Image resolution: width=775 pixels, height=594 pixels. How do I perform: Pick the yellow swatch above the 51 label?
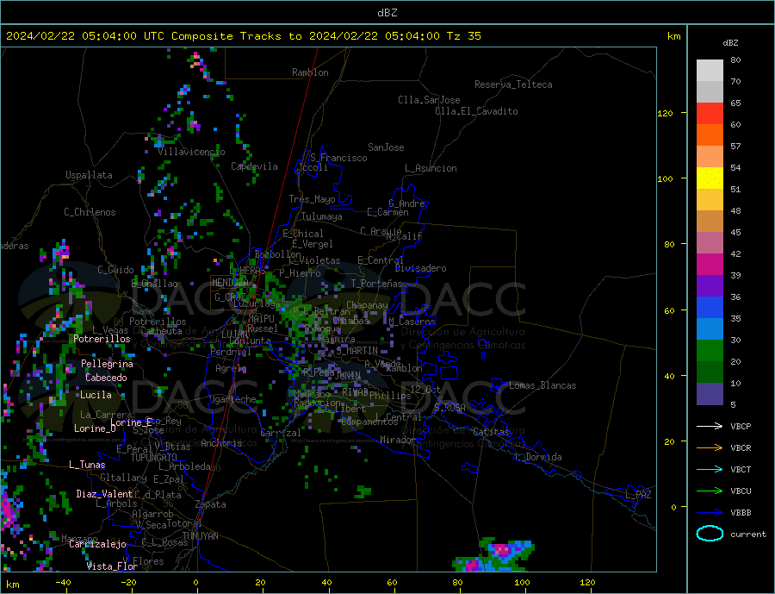pos(710,178)
